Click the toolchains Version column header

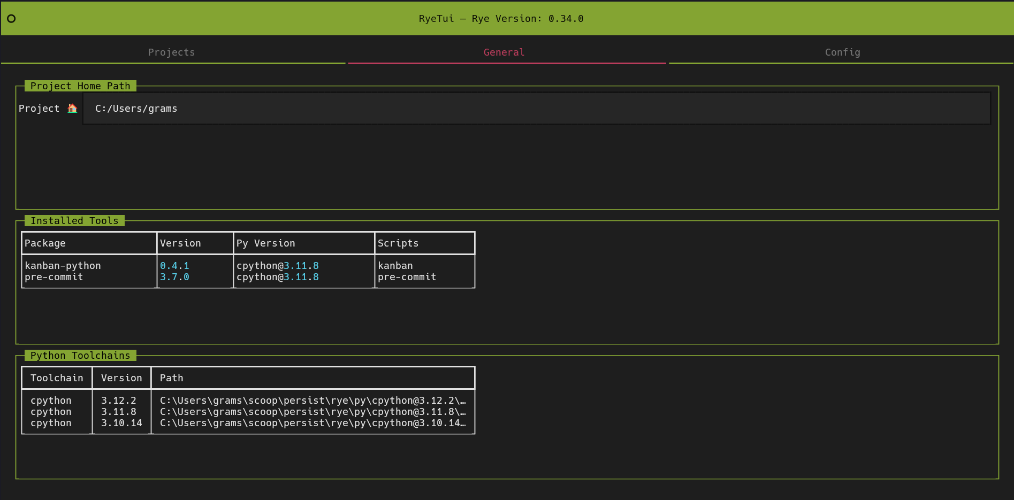[x=121, y=378]
